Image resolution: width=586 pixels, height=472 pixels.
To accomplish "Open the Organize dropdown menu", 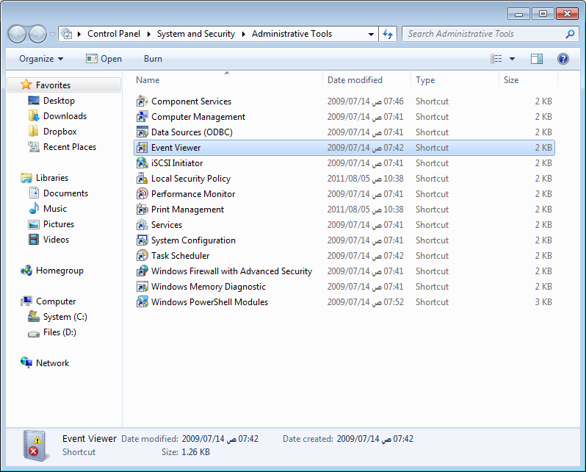I will coord(41,59).
